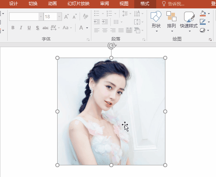Click the shape outline pen icon
The height and width of the screenshot is (177, 216).
click(x=203, y=22)
